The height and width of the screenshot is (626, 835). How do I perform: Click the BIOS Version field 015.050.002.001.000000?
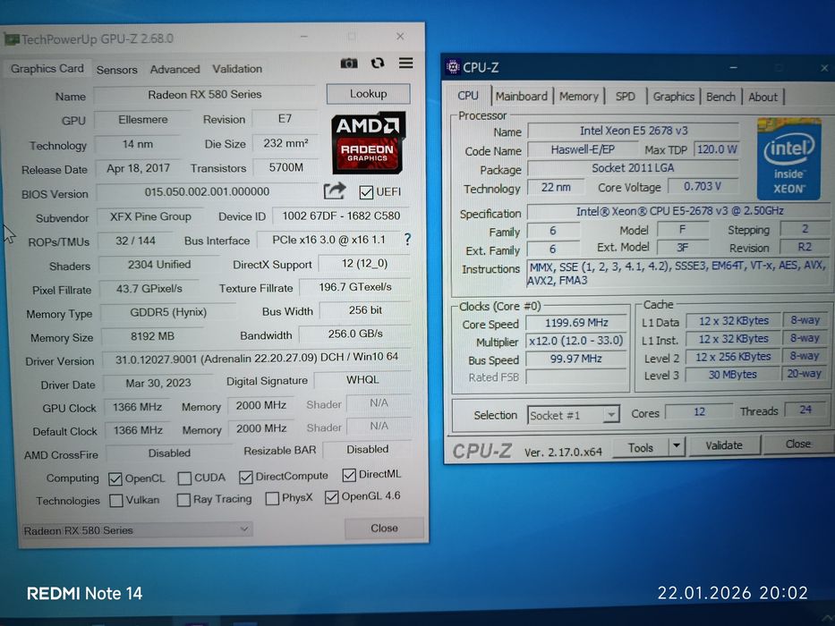[x=207, y=191]
